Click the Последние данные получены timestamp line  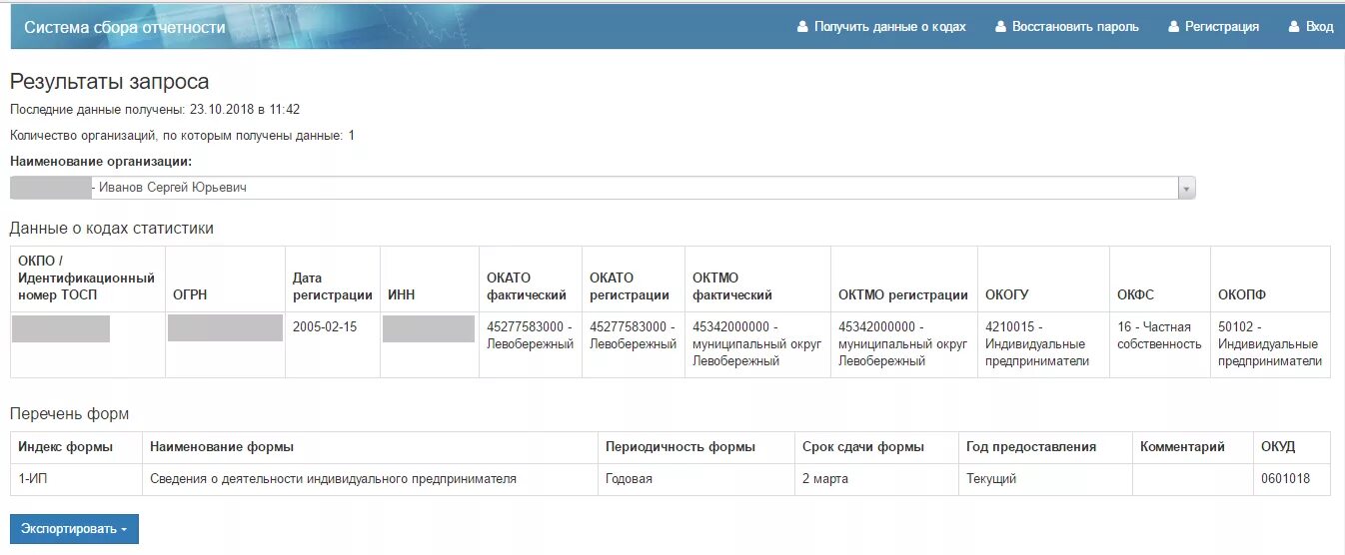pyautogui.click(x=155, y=110)
